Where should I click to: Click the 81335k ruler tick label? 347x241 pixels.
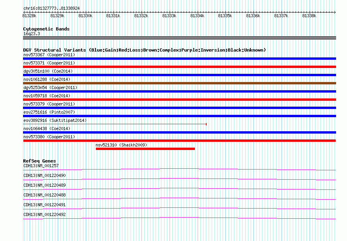[225, 16]
